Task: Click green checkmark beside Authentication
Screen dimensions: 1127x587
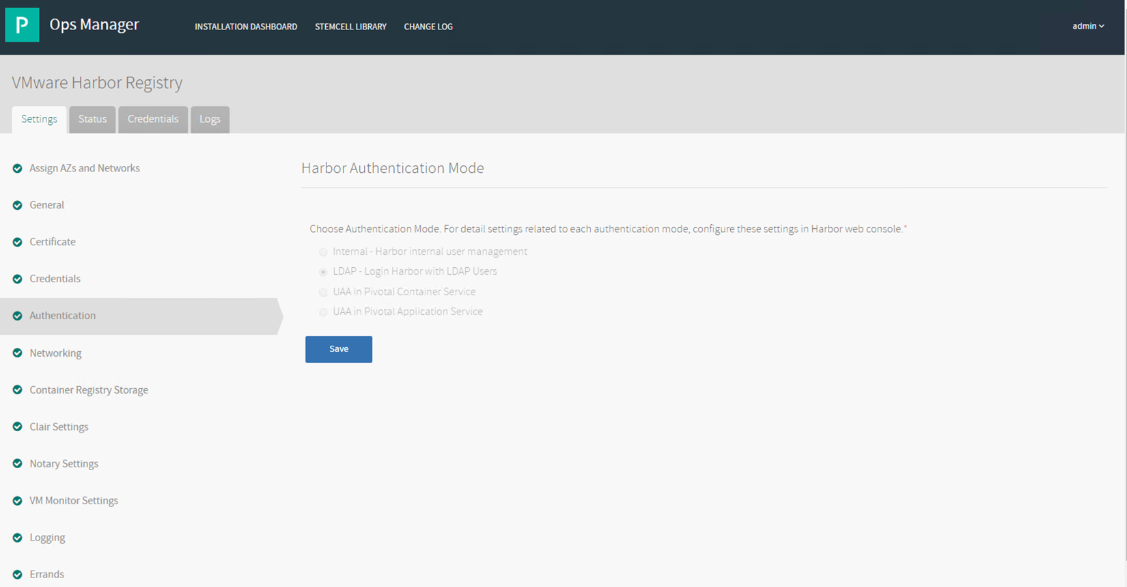Action: 18,316
